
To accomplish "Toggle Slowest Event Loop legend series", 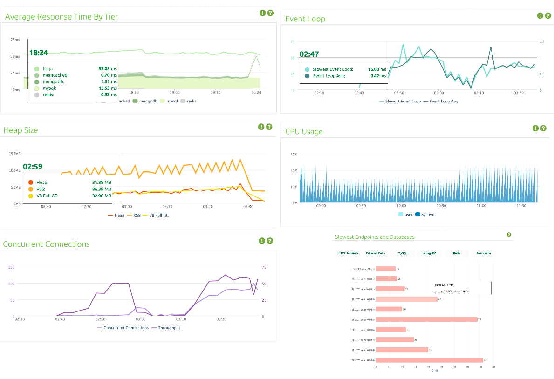I will pos(400,102).
